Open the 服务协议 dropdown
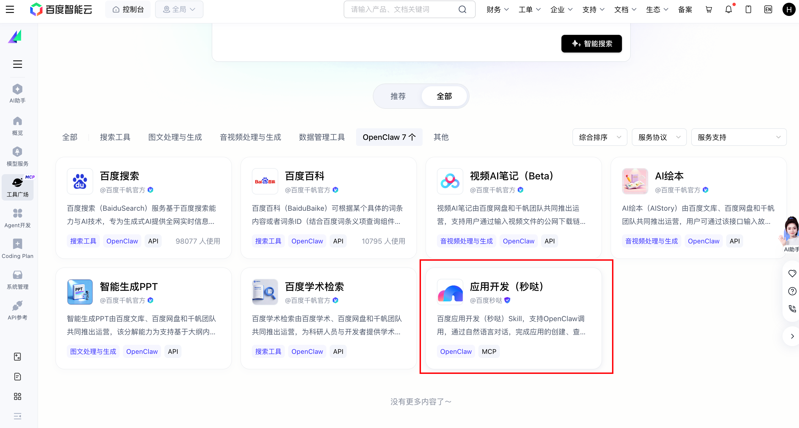The image size is (799, 428). [x=659, y=137]
